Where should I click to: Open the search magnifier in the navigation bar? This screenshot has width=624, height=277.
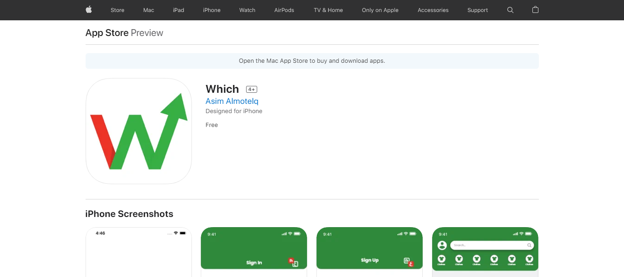coord(510,10)
